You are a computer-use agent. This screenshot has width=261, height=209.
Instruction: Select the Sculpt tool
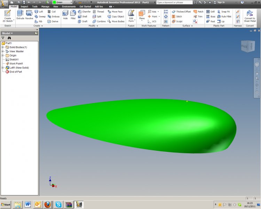(x=177, y=21)
